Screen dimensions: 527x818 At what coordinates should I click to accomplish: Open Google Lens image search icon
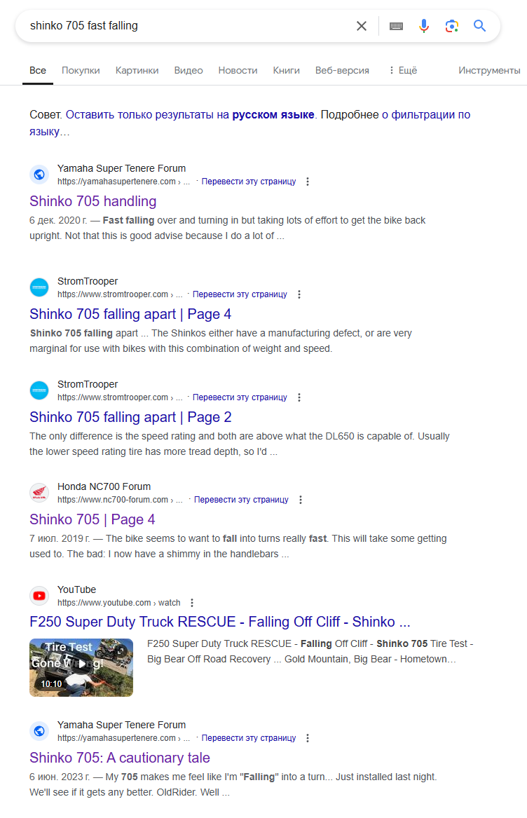[x=452, y=26]
